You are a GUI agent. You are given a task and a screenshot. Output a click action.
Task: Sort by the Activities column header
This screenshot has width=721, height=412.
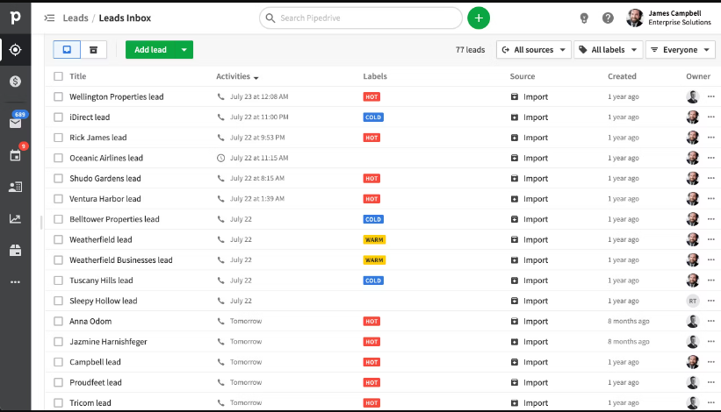pyautogui.click(x=237, y=76)
